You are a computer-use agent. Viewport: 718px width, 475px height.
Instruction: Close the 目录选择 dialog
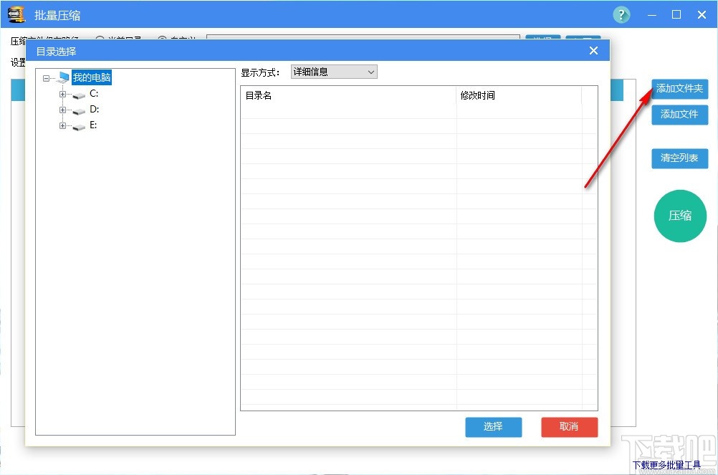(x=593, y=50)
